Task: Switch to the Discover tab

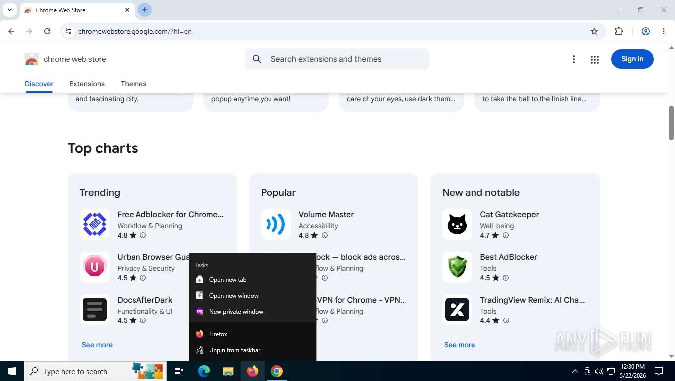Action: click(x=39, y=84)
